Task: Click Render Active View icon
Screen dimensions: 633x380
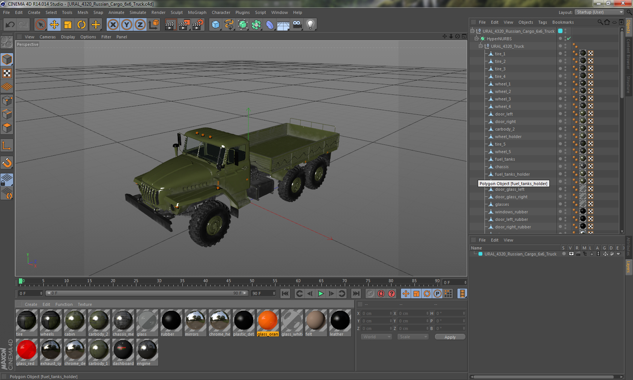Action: click(x=170, y=25)
